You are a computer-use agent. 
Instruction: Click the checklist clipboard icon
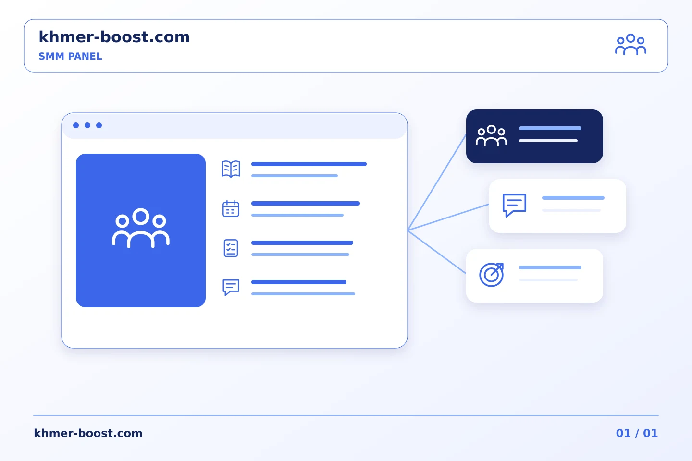pyautogui.click(x=231, y=248)
